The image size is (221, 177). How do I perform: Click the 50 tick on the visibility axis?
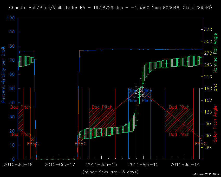(x=12, y=88)
